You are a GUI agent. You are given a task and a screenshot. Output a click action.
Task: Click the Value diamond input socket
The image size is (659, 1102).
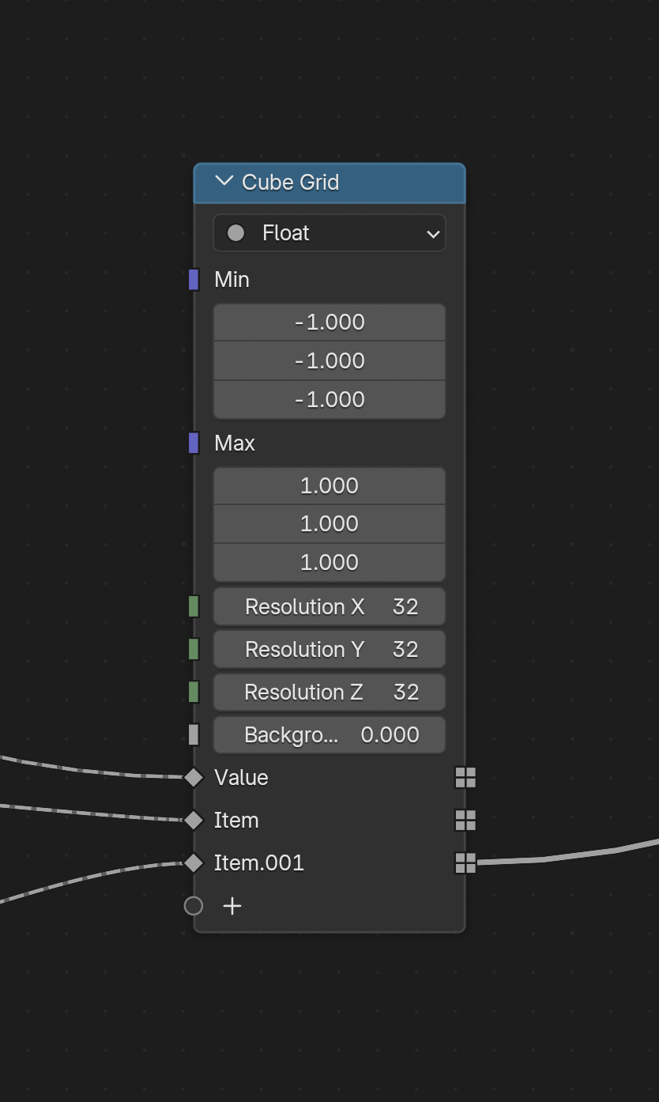194,778
